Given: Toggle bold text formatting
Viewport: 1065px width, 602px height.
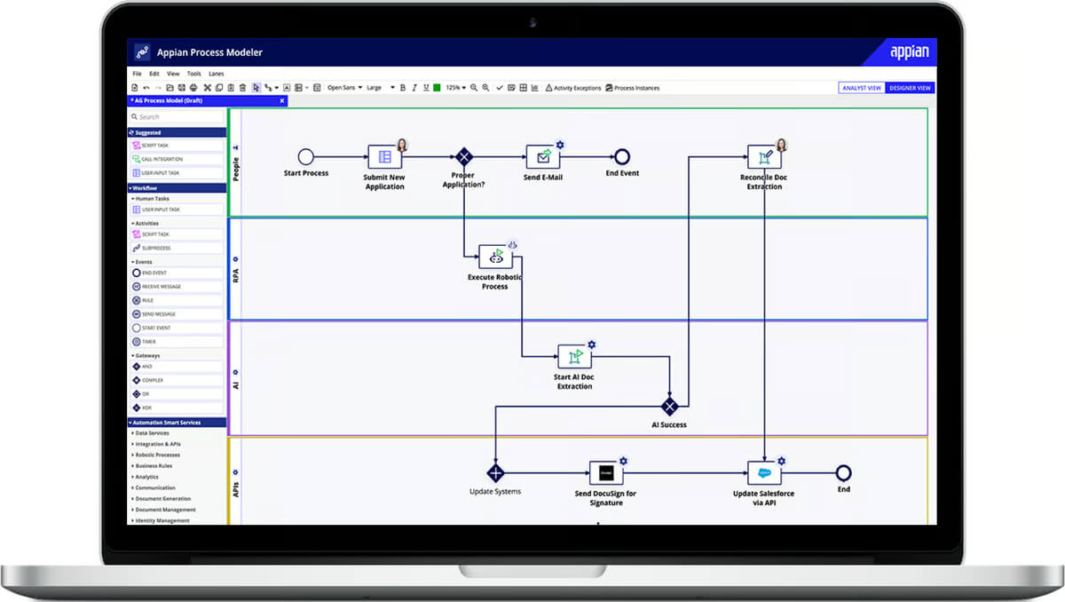Looking at the screenshot, I should (402, 88).
